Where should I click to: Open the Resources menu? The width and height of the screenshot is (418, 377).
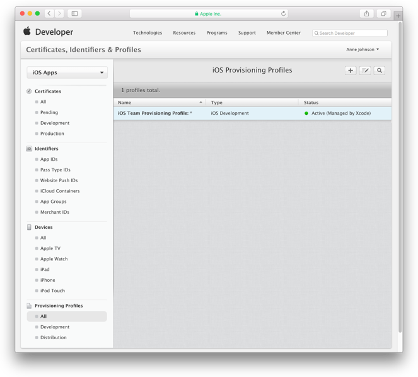(184, 33)
